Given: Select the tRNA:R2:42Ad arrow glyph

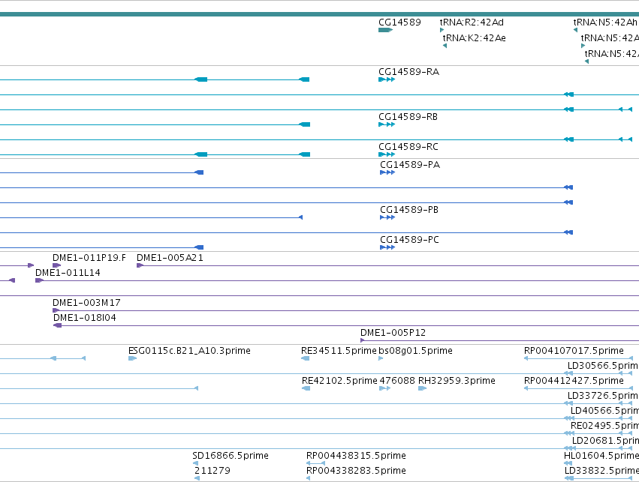Looking at the screenshot, I should [442, 30].
